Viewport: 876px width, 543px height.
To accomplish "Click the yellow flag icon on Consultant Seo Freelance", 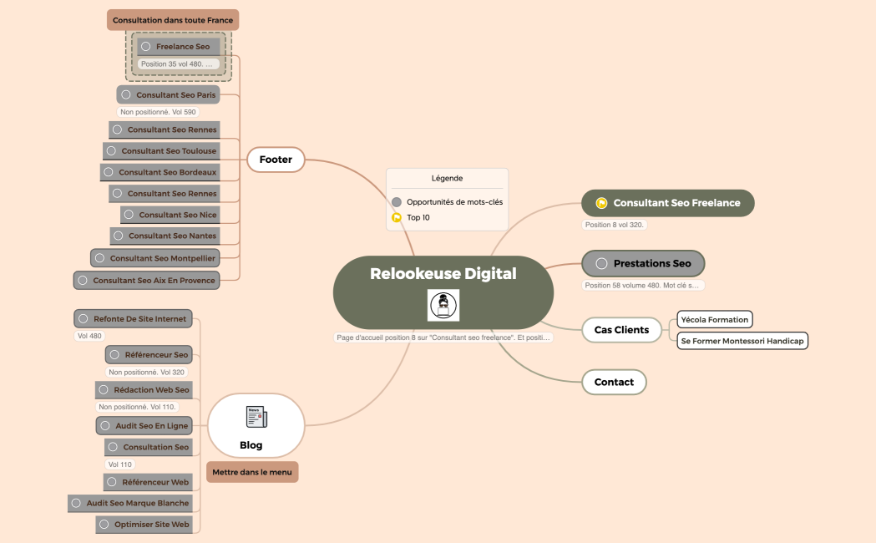I will coord(601,203).
